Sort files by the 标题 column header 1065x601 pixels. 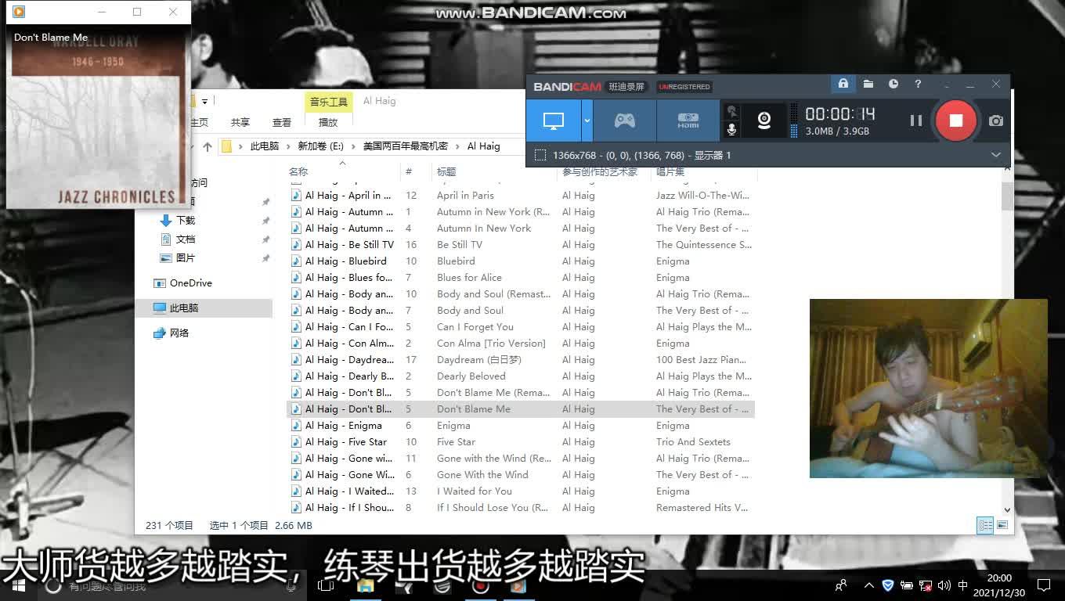click(x=446, y=171)
